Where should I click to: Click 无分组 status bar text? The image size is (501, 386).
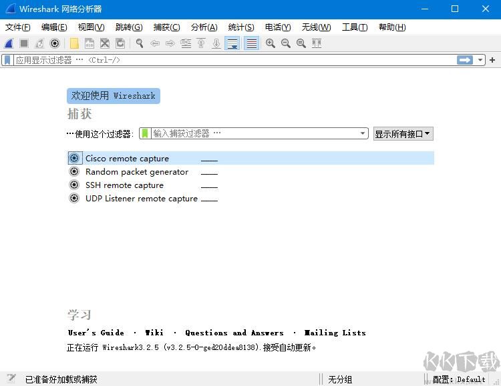click(340, 379)
